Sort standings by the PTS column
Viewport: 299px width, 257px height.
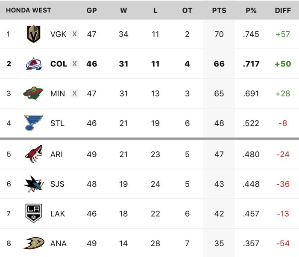pyautogui.click(x=219, y=10)
